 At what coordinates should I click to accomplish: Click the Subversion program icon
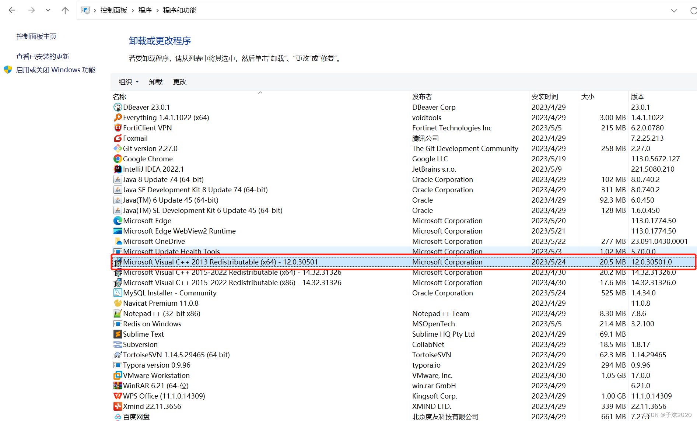pyautogui.click(x=118, y=344)
